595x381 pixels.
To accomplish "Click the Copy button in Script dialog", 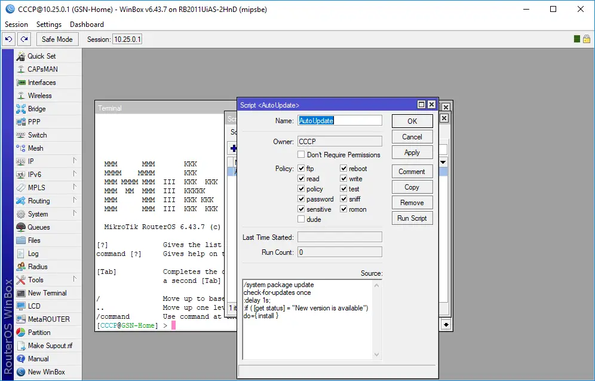I will 412,187.
